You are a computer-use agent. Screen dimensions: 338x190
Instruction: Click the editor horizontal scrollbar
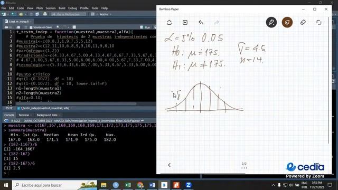(x=76, y=104)
